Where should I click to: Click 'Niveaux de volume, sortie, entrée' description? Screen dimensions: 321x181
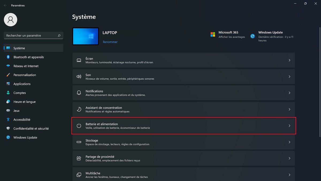[x=120, y=79]
